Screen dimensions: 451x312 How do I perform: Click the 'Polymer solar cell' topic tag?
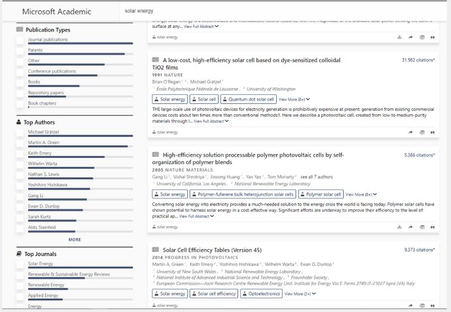tap(321, 194)
